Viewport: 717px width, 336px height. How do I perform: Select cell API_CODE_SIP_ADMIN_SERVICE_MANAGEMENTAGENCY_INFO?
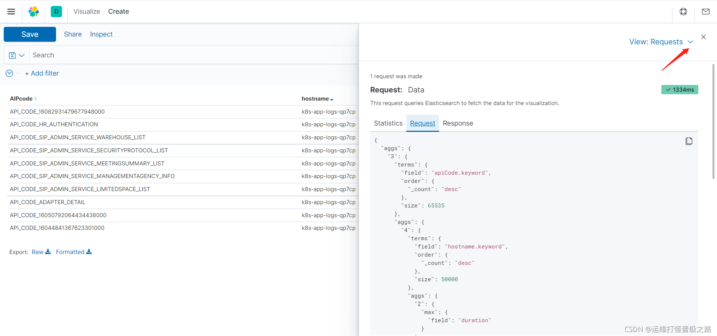(x=92, y=176)
